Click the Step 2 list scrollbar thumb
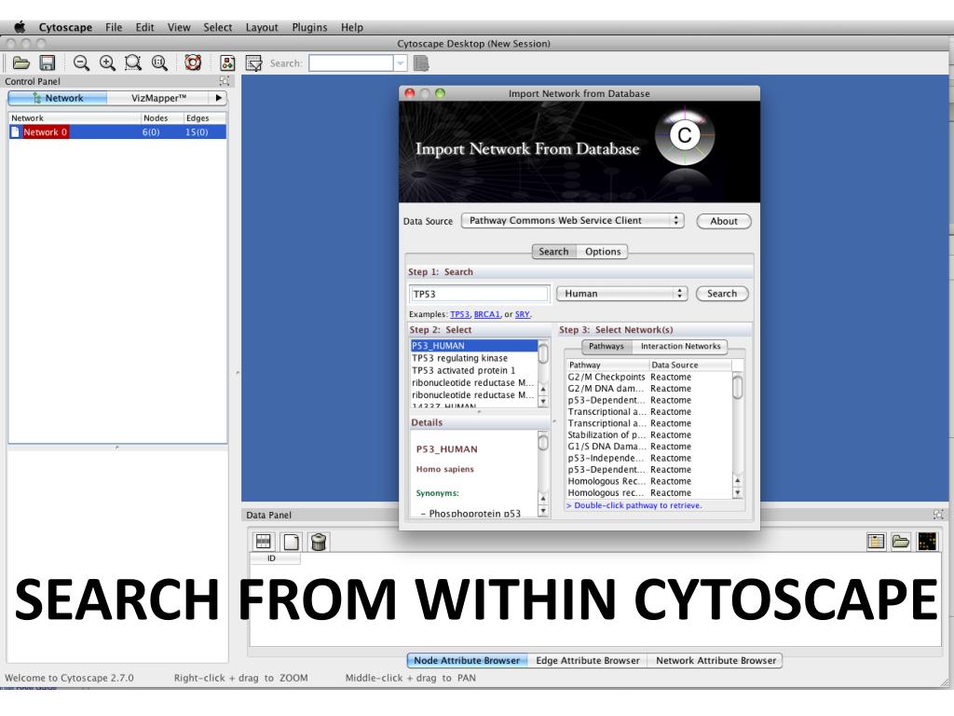 coord(543,353)
